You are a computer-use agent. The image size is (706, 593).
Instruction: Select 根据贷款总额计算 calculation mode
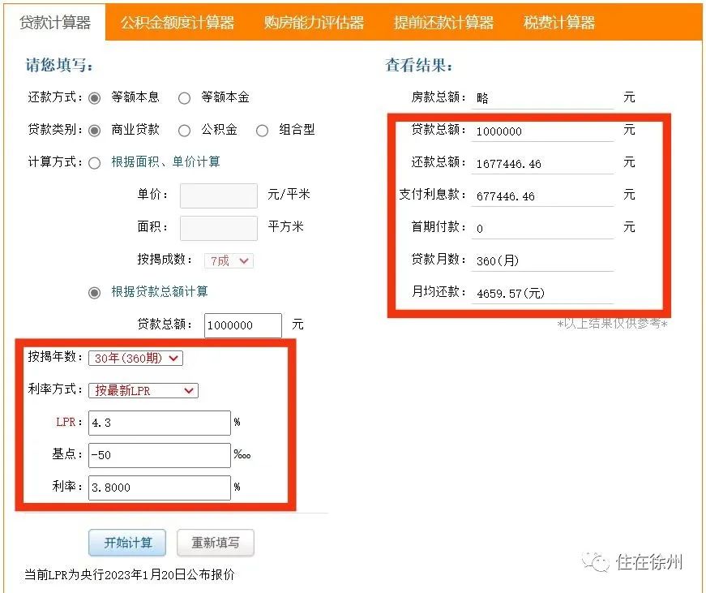95,293
